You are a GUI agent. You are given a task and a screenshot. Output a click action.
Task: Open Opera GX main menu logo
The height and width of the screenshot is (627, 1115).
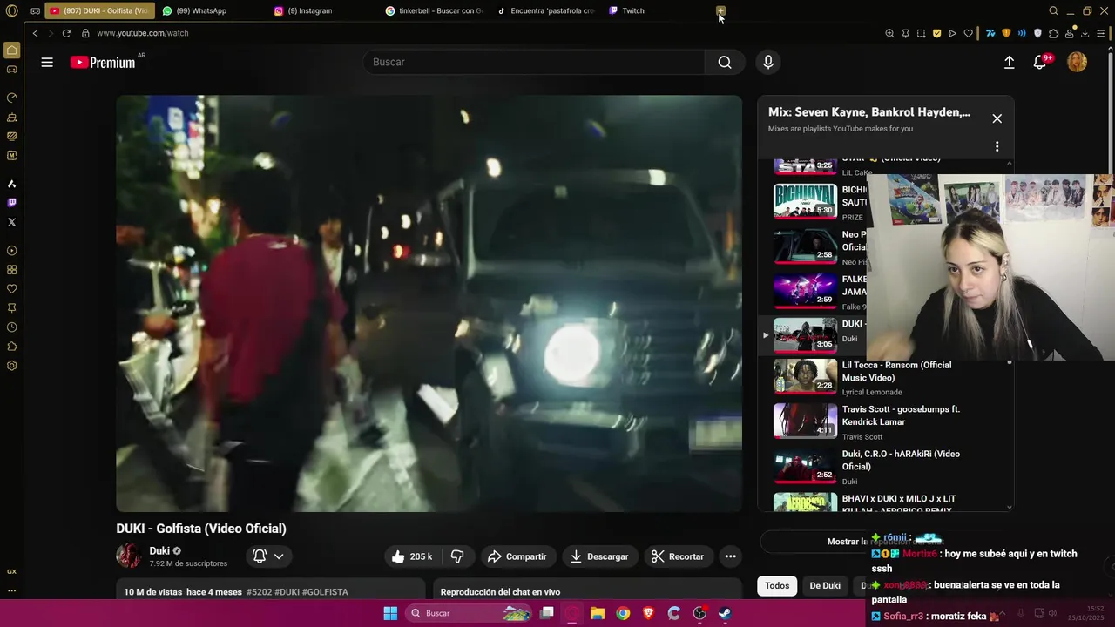(x=12, y=11)
